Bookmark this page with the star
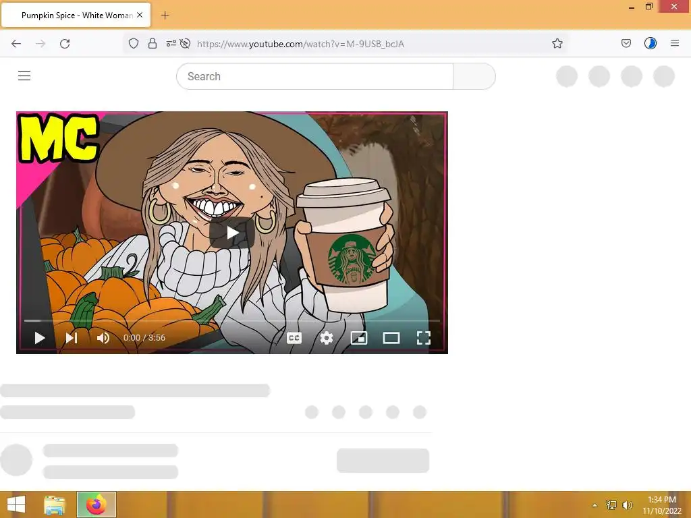The width and height of the screenshot is (691, 518). pos(557,43)
